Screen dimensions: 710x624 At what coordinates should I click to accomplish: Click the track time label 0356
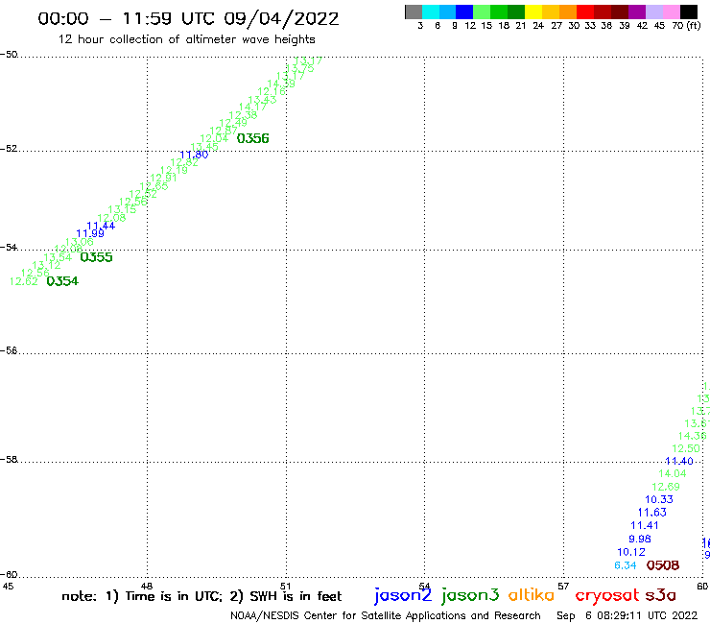pyautogui.click(x=252, y=138)
